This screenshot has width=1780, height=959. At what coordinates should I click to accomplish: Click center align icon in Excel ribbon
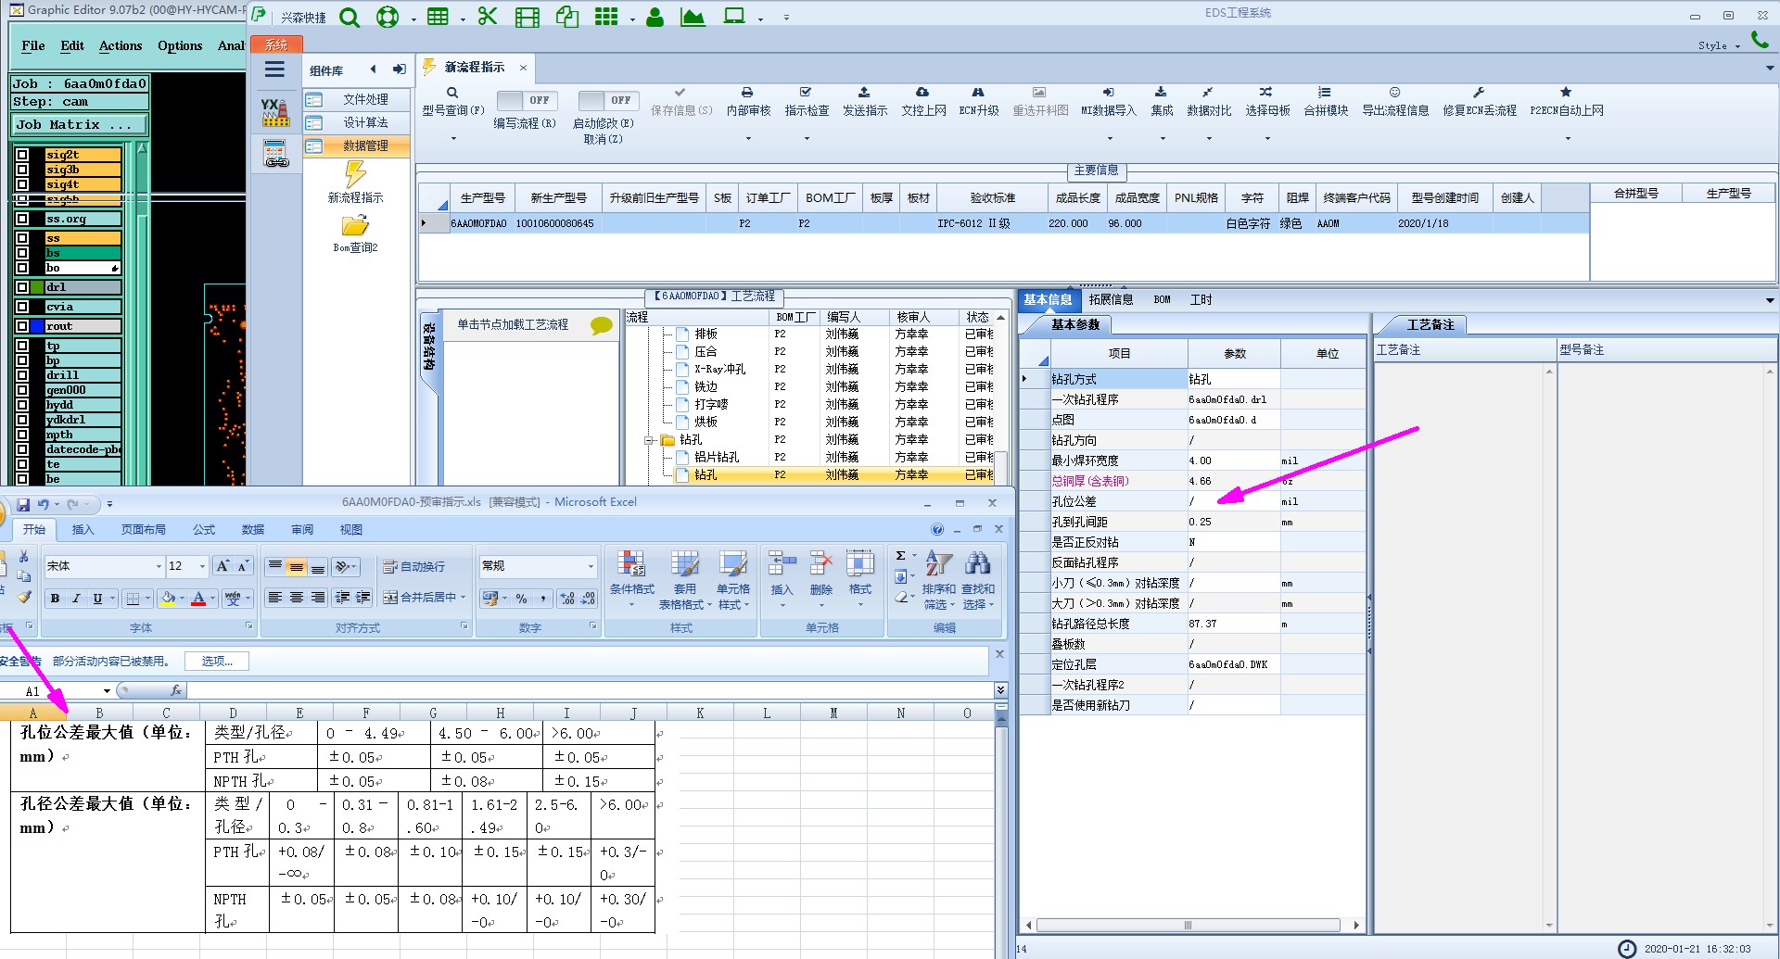(297, 599)
